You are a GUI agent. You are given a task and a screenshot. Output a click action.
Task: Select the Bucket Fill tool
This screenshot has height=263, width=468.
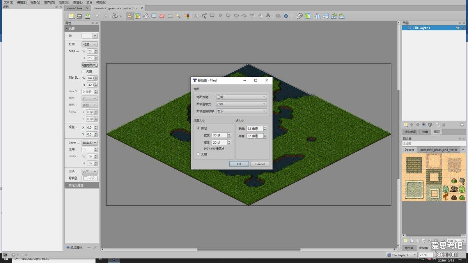coord(146,16)
